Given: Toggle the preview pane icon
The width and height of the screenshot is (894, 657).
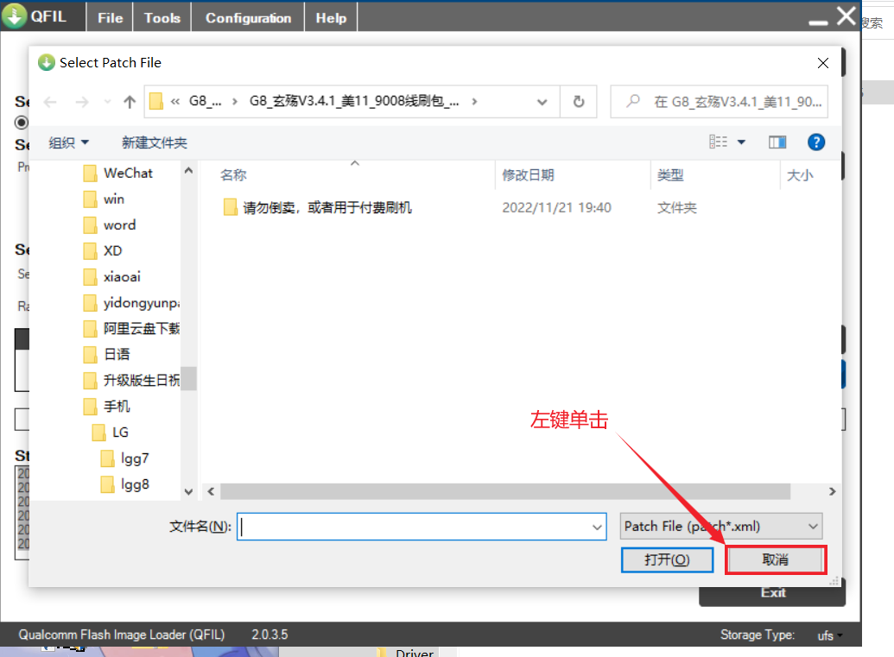Looking at the screenshot, I should click(x=777, y=142).
